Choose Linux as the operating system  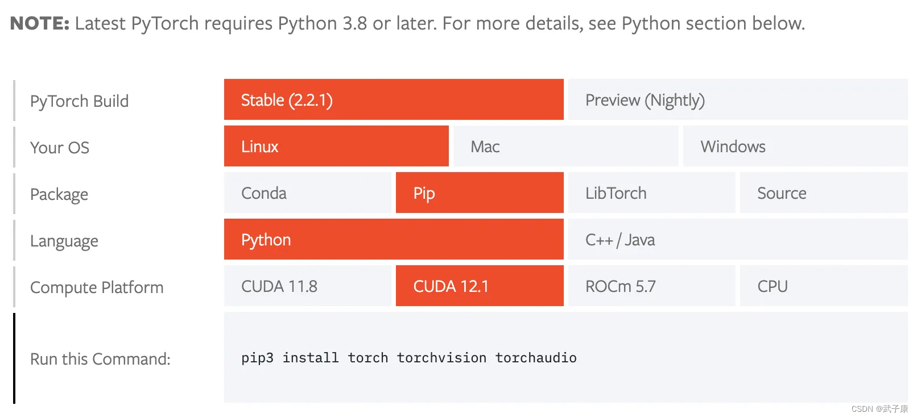tap(336, 147)
